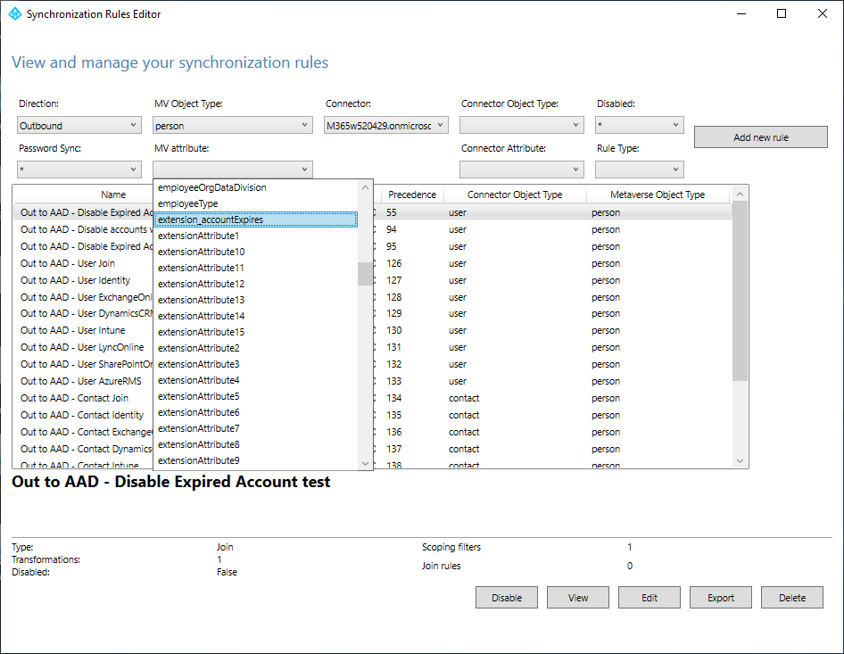Expand the Password Sync dropdown
Viewport: 844px width, 654px height.
[x=79, y=169]
